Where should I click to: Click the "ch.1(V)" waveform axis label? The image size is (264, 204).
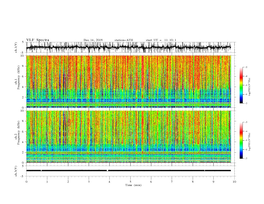(x=16, y=47)
